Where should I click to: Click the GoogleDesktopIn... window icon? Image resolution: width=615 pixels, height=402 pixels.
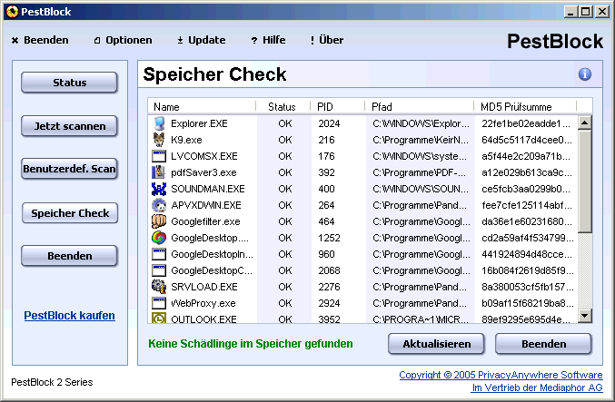[x=159, y=254]
